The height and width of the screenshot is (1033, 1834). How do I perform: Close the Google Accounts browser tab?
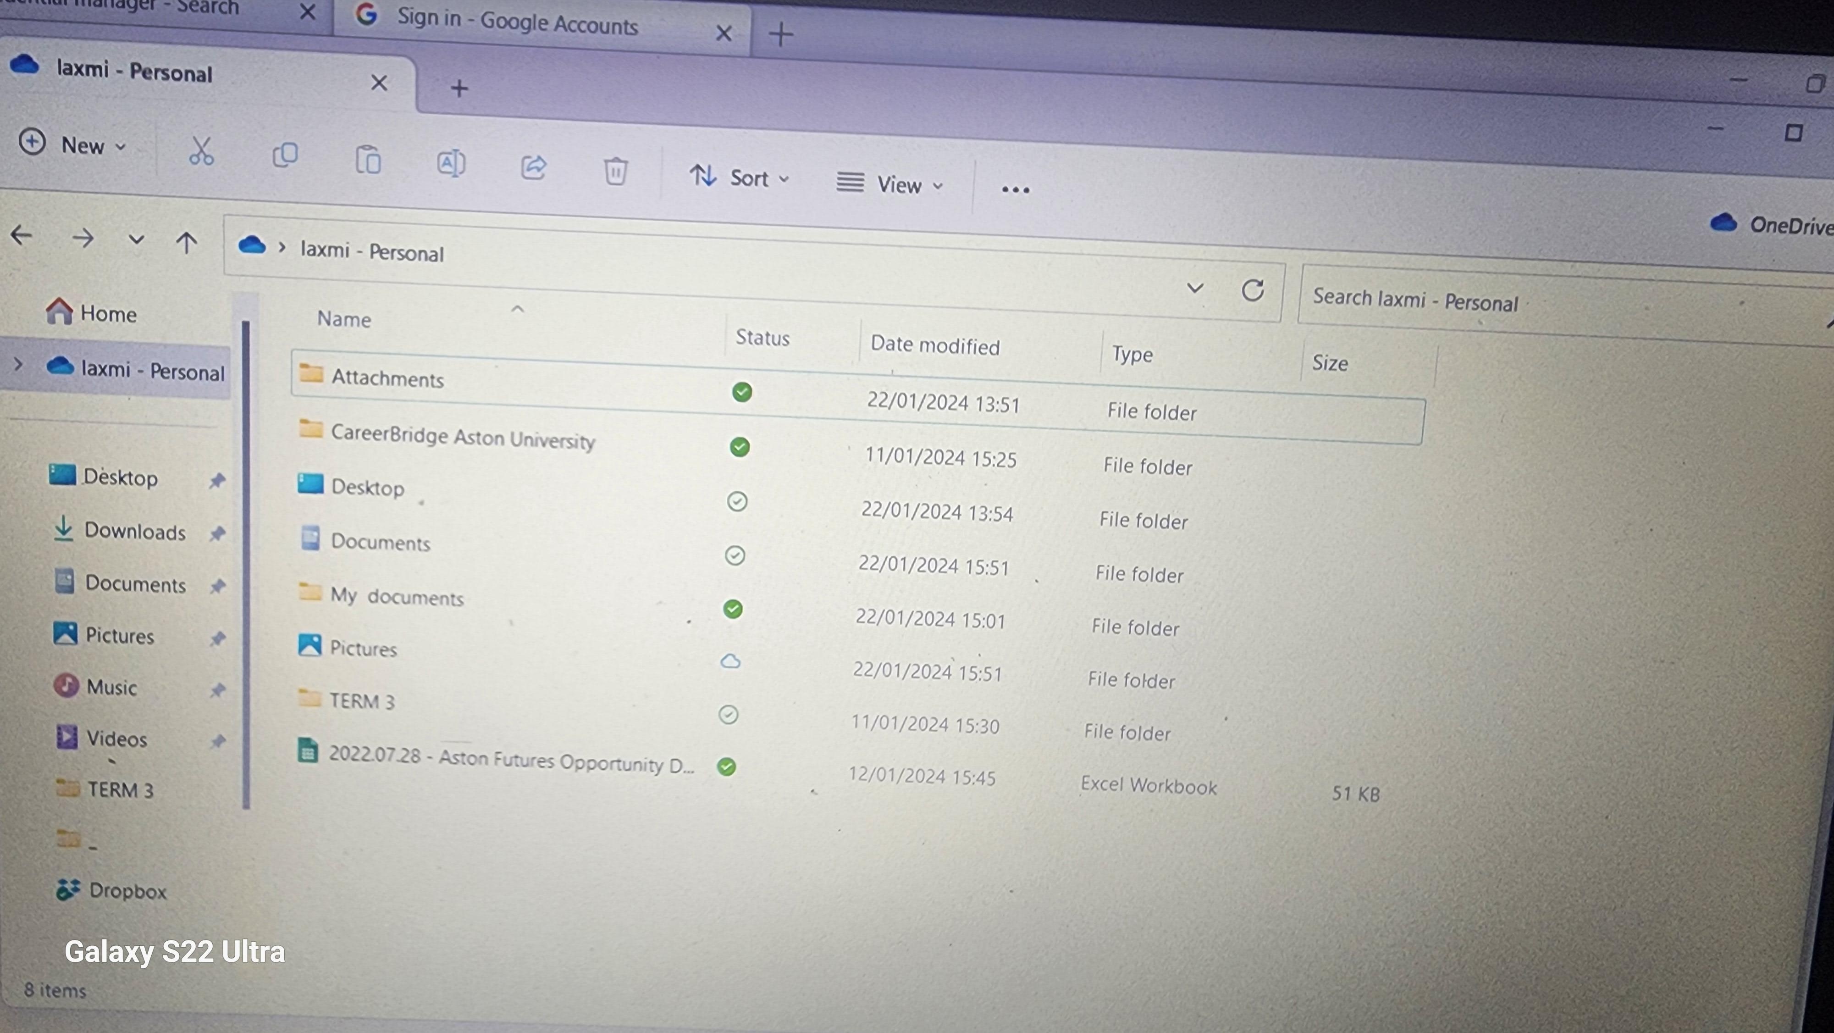(724, 33)
